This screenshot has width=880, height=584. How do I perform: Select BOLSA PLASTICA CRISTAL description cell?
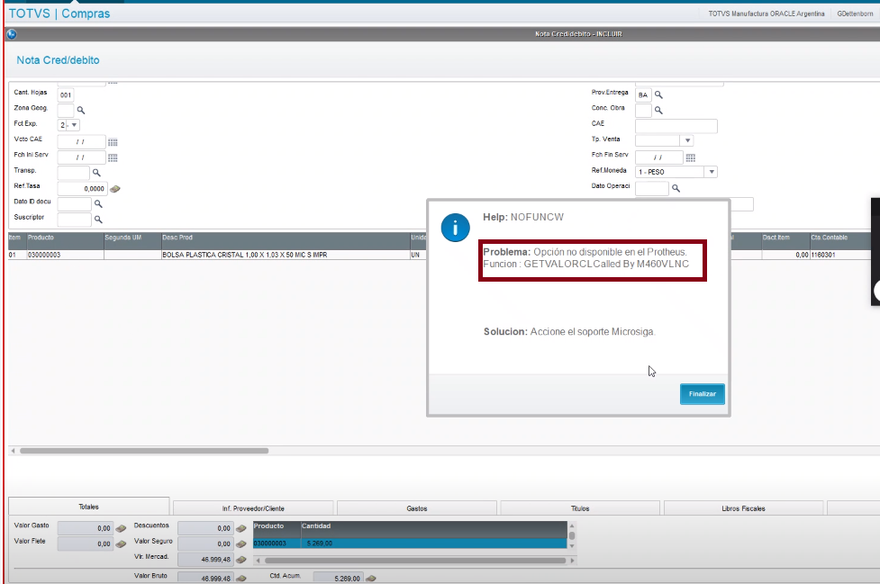[286, 255]
